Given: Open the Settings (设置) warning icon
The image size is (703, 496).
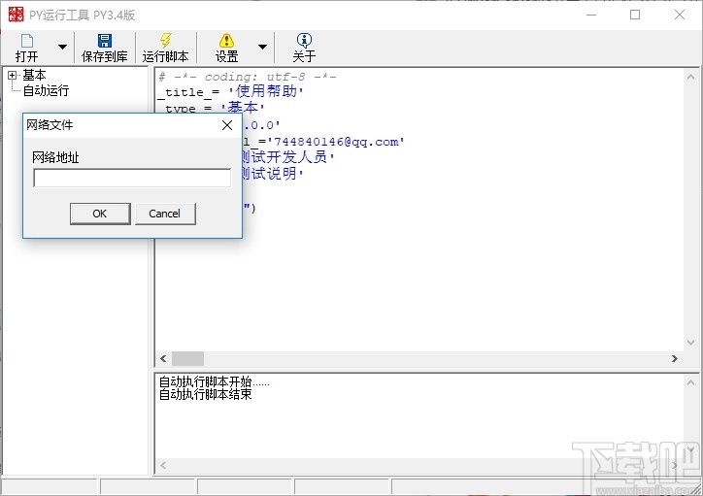Looking at the screenshot, I should coord(226,41).
